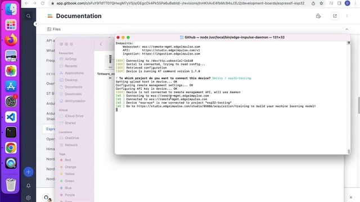
Task: Open Finder from the Dock
Action: [11, 9]
